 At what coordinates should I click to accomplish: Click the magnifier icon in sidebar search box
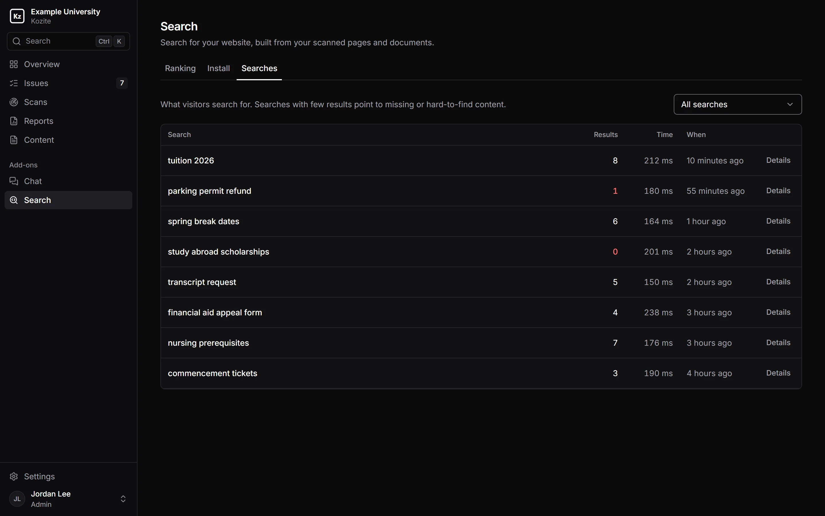coord(16,41)
